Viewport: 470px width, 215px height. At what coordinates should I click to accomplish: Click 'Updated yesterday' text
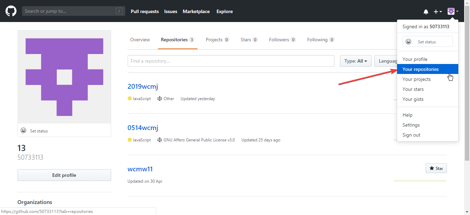point(198,99)
